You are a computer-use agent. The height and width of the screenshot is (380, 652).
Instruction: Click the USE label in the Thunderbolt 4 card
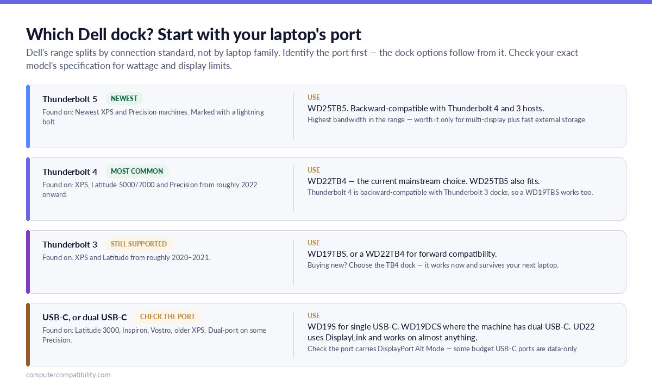click(314, 170)
